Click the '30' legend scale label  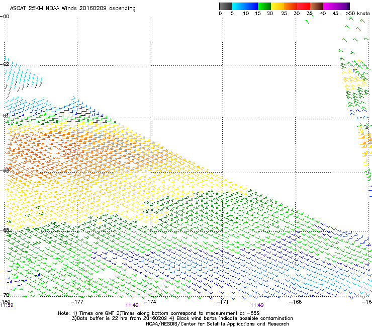297,14
